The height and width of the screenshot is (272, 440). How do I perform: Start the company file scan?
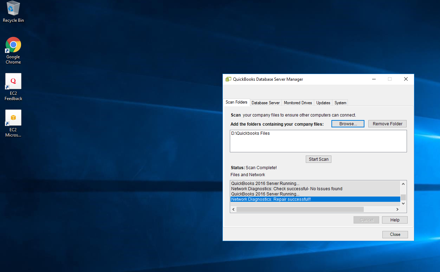[318, 159]
